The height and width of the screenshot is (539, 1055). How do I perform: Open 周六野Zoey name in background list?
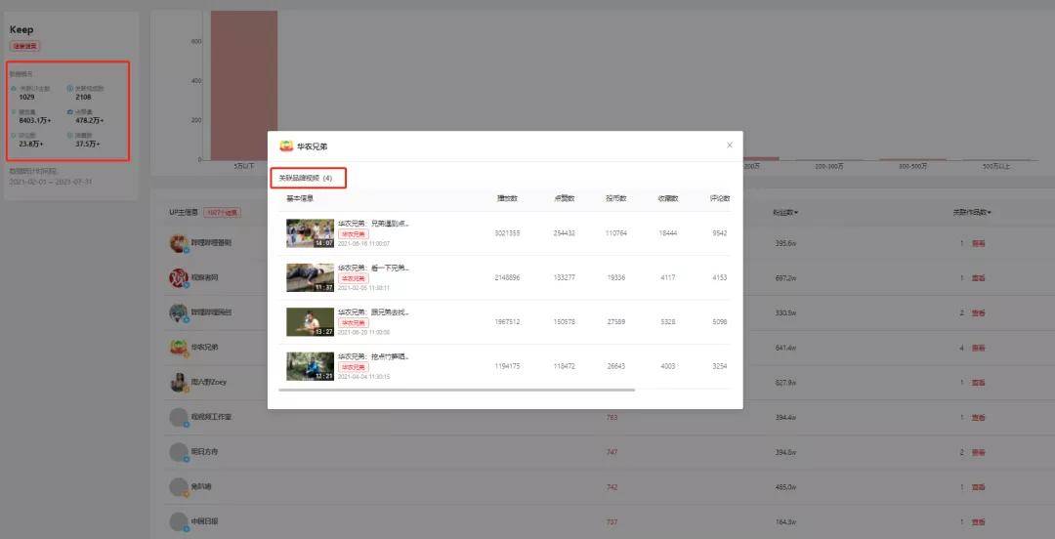[x=209, y=382]
